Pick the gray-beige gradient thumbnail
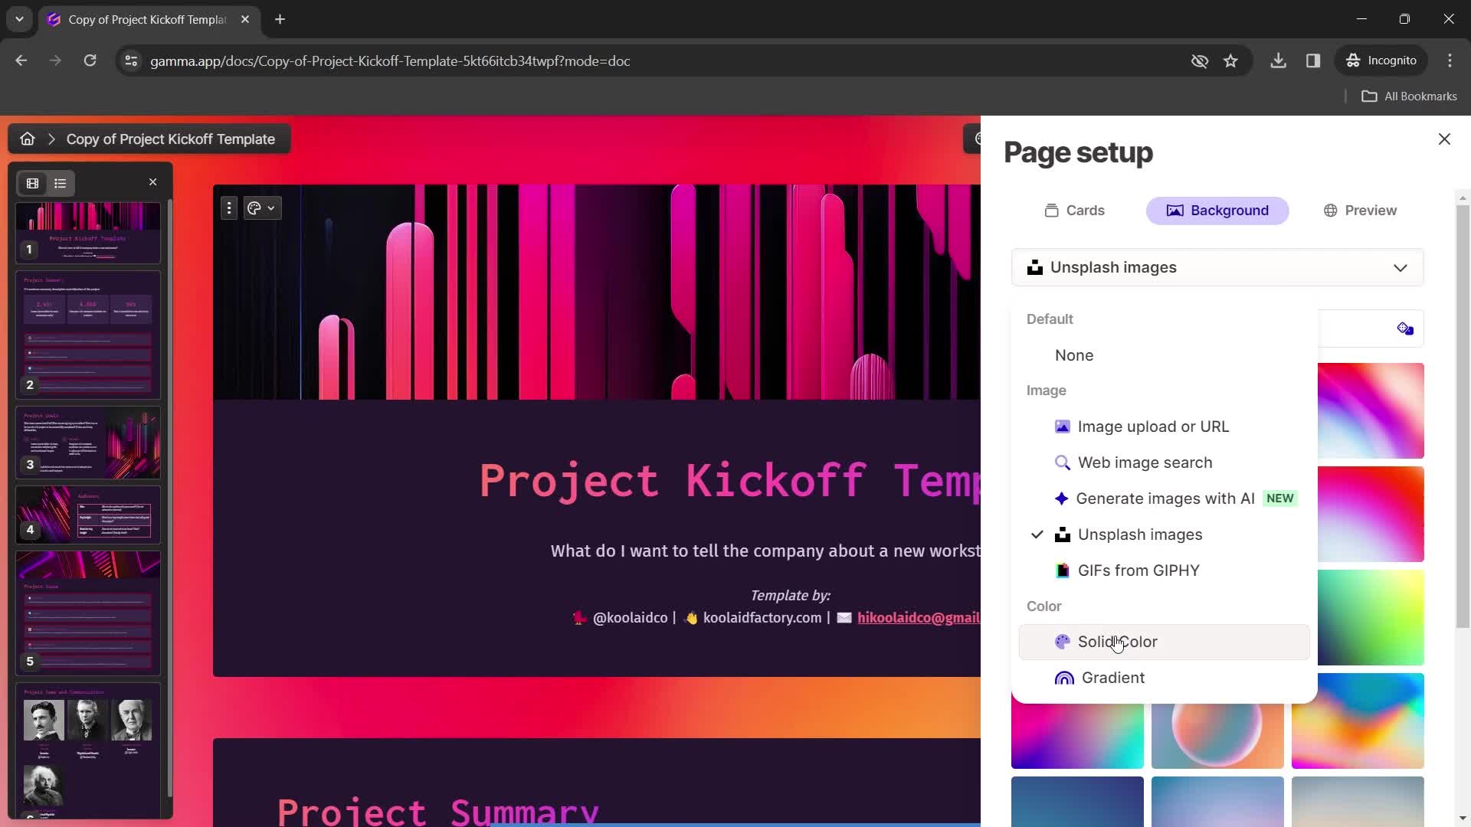 [x=1358, y=801]
